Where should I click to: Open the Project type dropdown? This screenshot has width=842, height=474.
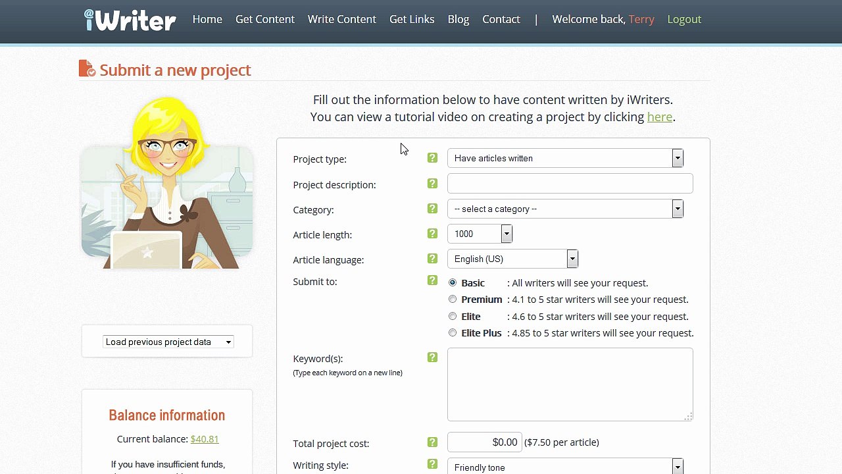coord(565,158)
